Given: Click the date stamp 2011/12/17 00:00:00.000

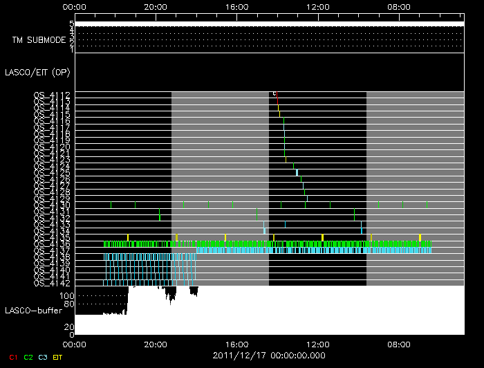Looking at the screenshot, I should [x=269, y=356].
